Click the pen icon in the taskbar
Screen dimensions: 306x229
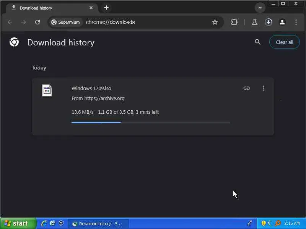250,223
